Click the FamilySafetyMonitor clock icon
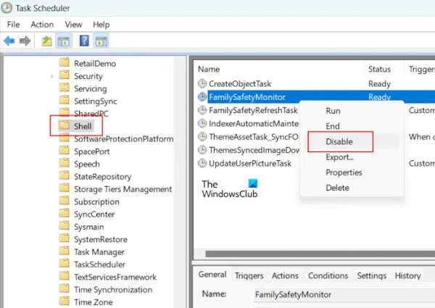Image resolution: width=435 pixels, height=308 pixels. (x=202, y=97)
